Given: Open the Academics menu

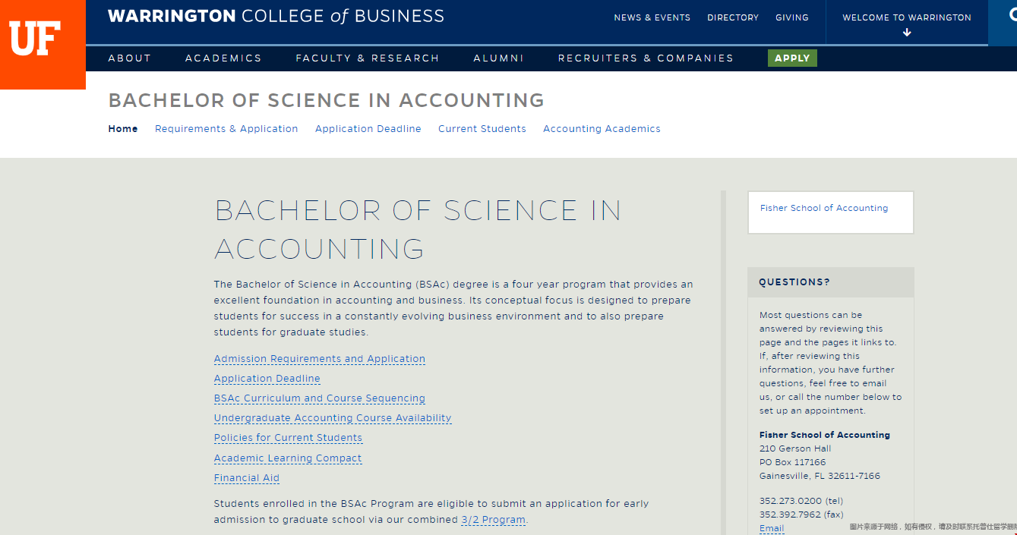Looking at the screenshot, I should click(x=223, y=58).
